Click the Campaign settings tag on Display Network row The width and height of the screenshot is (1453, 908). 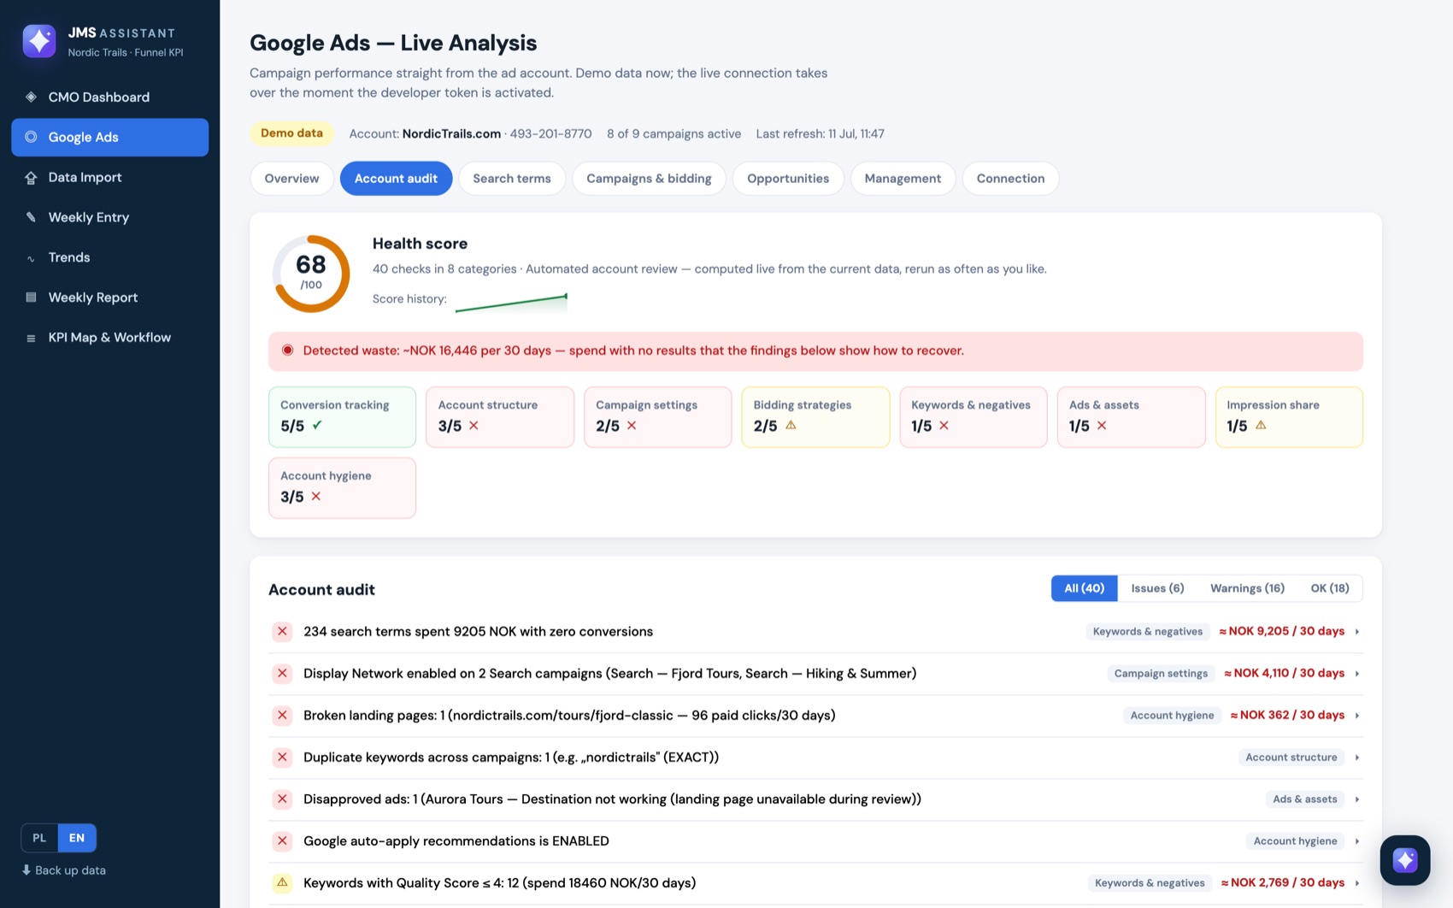click(x=1161, y=674)
